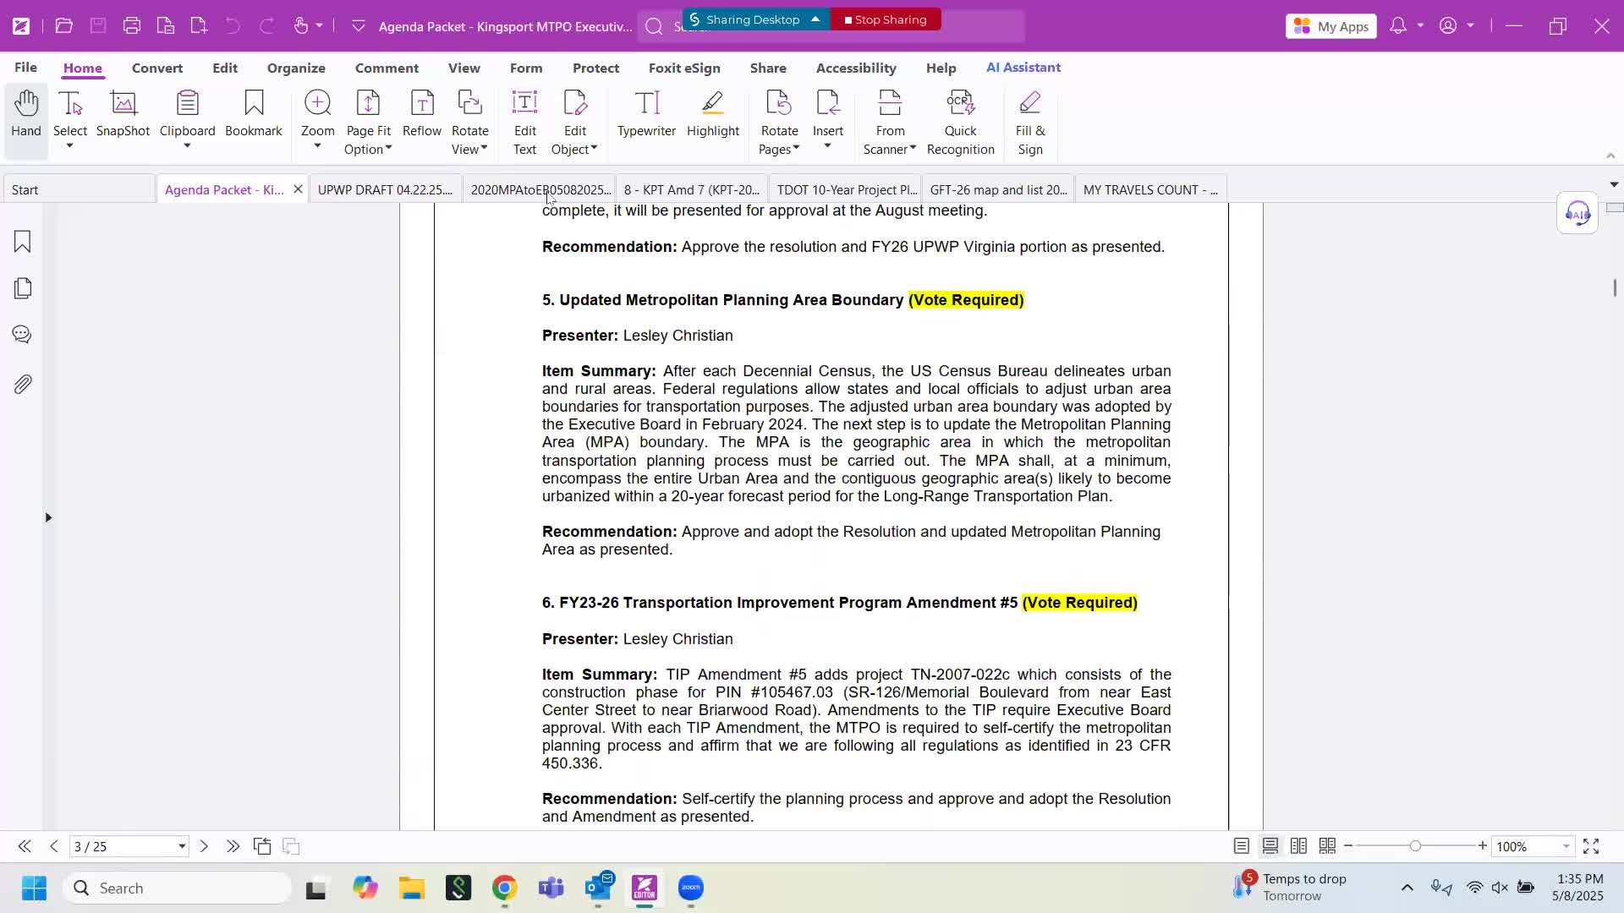
Task: Open the Attachments panel paperclip icon
Action: (x=23, y=385)
